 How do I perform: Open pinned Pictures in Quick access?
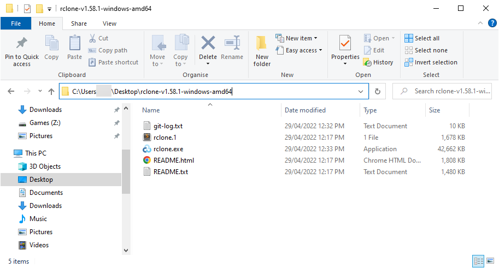[41, 136]
